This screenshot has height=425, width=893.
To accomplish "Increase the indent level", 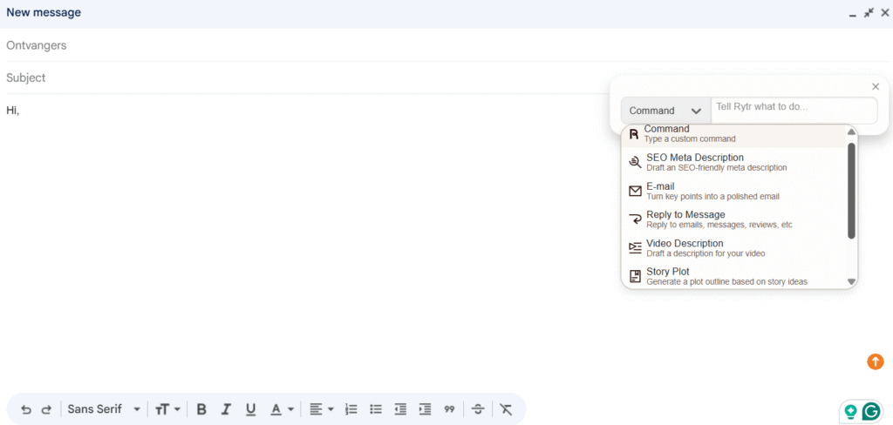I will coord(425,409).
